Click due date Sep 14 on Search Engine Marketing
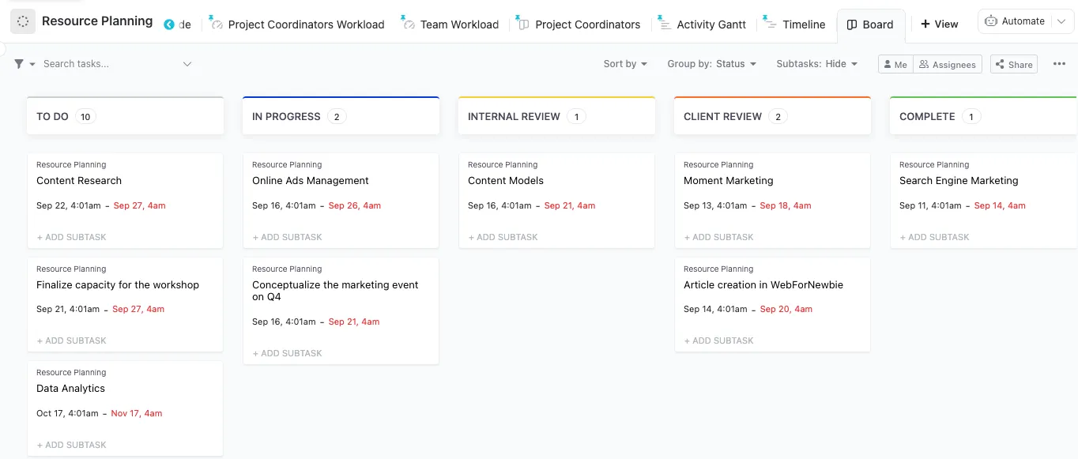Screen dimensions: 1078x459 pos(1000,205)
